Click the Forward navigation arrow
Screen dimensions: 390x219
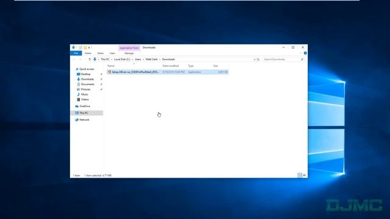pyautogui.click(x=80, y=60)
